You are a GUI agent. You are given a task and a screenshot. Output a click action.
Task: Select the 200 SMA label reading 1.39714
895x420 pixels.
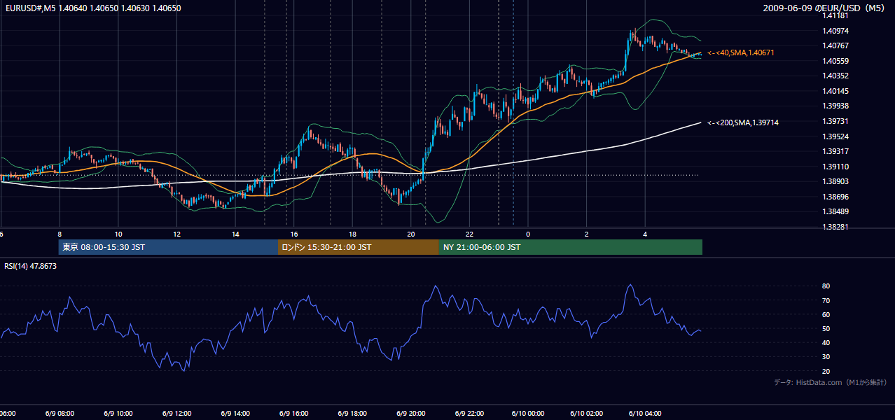click(743, 123)
